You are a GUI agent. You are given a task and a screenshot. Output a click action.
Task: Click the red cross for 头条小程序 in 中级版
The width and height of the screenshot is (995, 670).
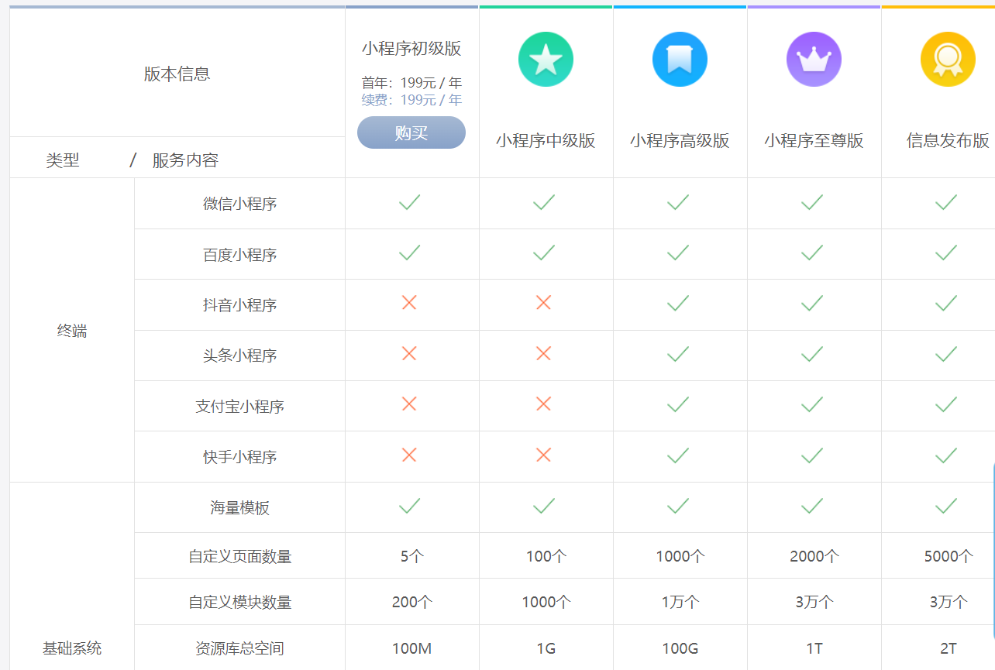pyautogui.click(x=543, y=354)
